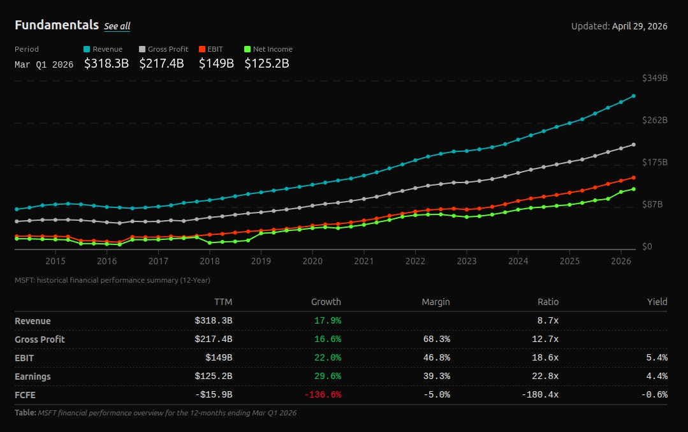The height and width of the screenshot is (432, 688).
Task: Click the 2020 x-axis label
Action: 312,261
